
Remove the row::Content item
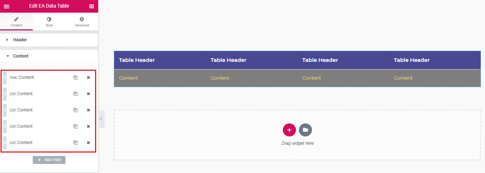point(88,77)
